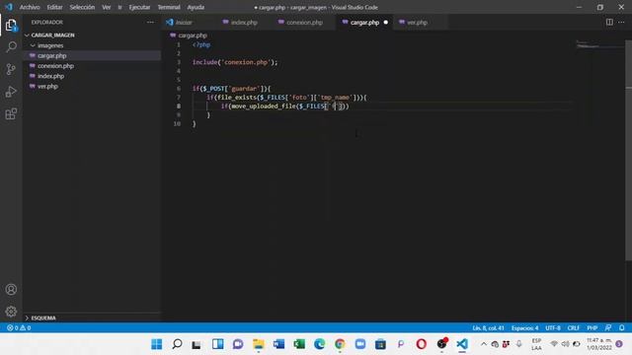Screen dimensions: 632x355
Task: Open Zoom from taskbar
Action: (359, 344)
